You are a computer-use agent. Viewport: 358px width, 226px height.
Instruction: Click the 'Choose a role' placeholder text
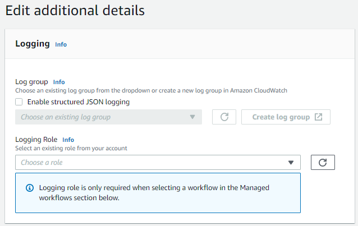(x=42, y=163)
